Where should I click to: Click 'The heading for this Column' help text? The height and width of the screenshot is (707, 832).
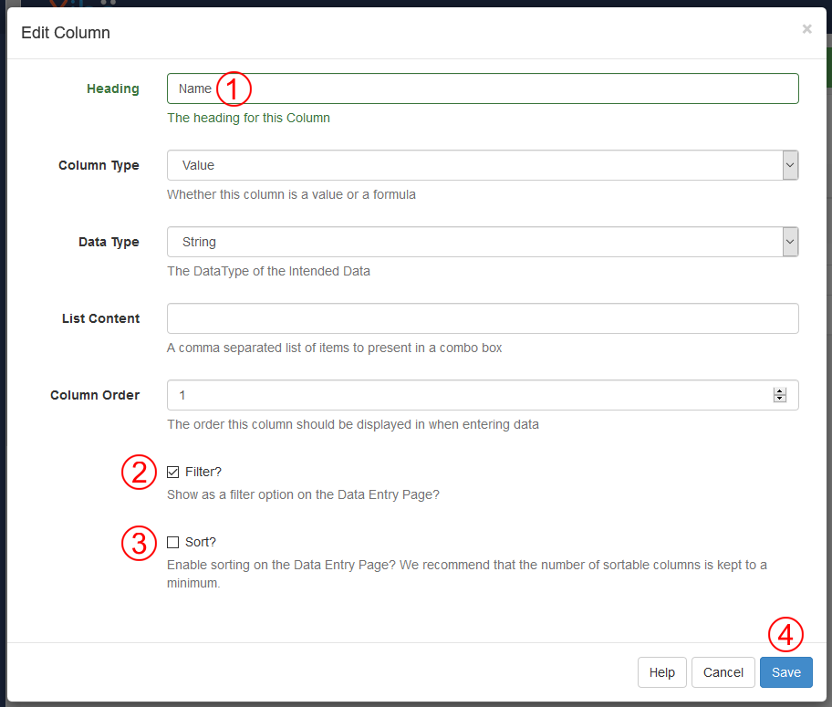click(248, 118)
